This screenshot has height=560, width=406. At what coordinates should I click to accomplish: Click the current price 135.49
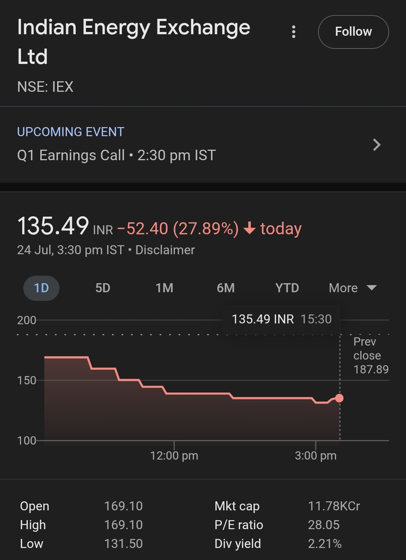tap(53, 226)
